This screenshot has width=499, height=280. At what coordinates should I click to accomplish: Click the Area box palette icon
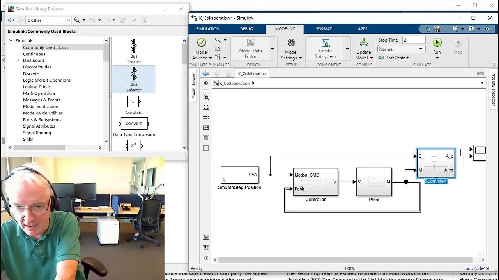(206, 148)
